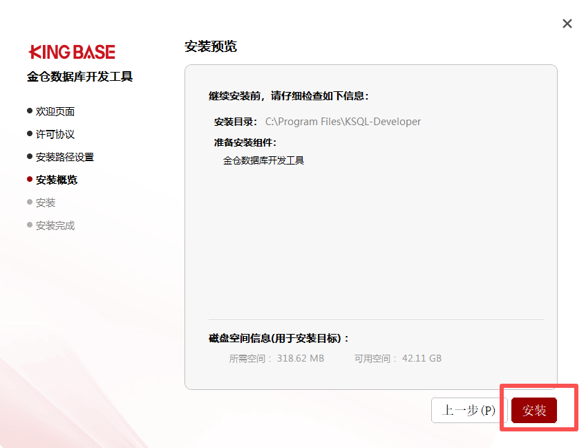Screen dimensions: 586x448
Task: Click the greyed-out 安装 step in sidebar
Action: [46, 203]
